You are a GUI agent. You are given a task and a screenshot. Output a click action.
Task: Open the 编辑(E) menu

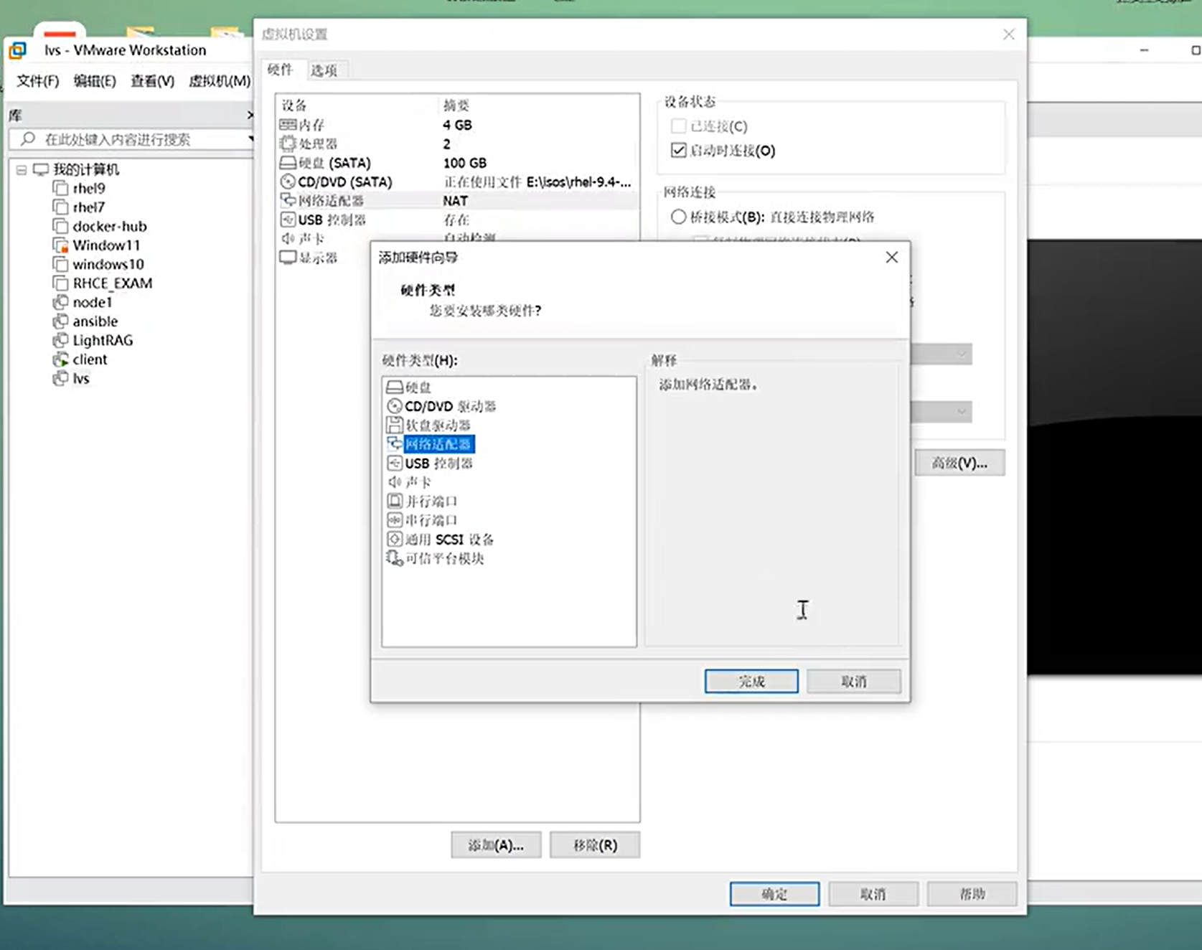coord(95,81)
